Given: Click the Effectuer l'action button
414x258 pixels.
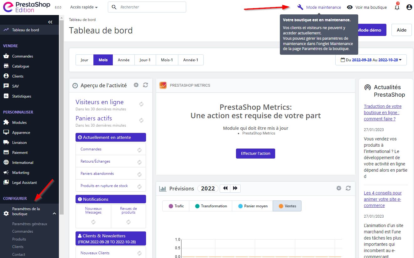Looking at the screenshot, I should click(x=255, y=154).
